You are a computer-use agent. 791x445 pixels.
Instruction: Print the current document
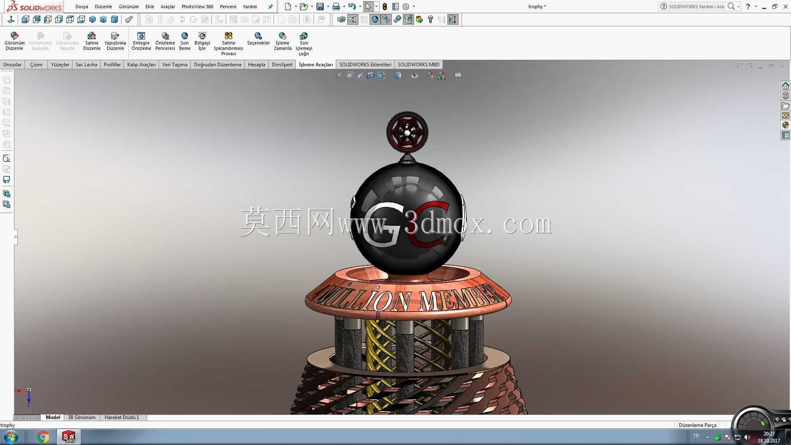tap(336, 7)
